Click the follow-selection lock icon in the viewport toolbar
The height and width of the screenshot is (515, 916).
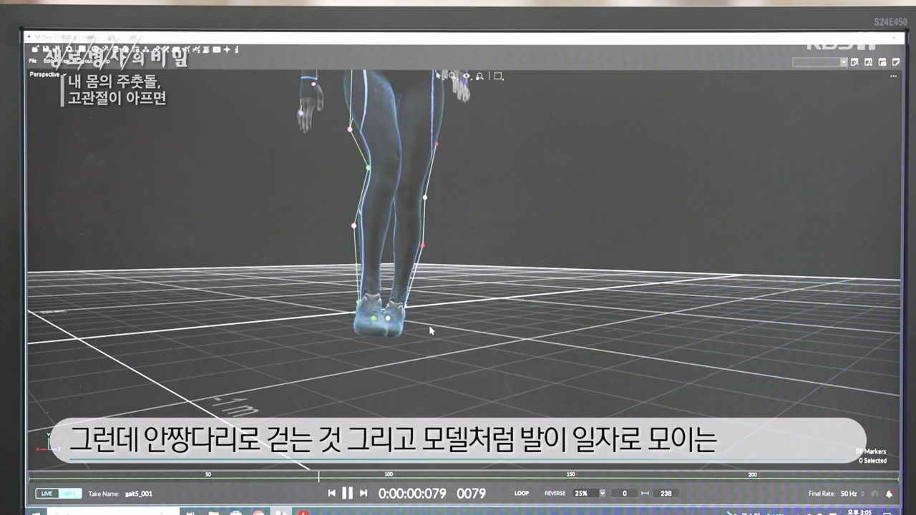[479, 76]
